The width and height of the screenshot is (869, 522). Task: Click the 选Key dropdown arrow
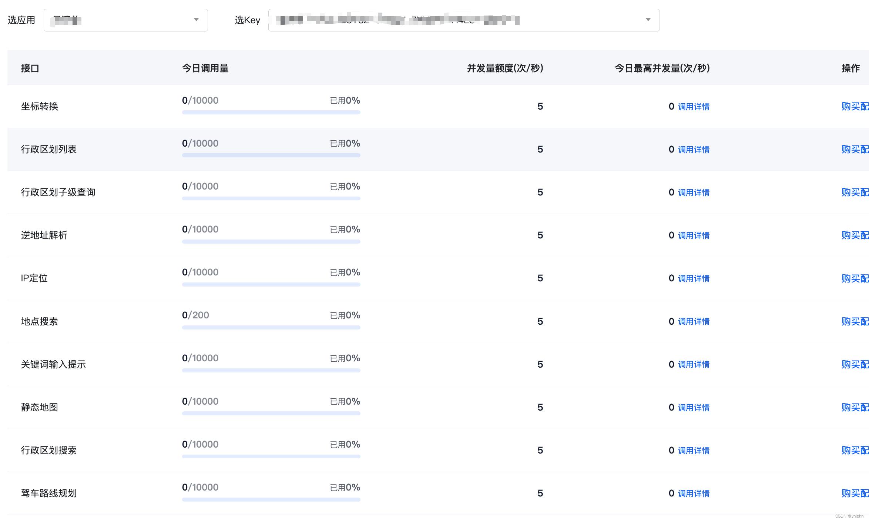(x=648, y=20)
